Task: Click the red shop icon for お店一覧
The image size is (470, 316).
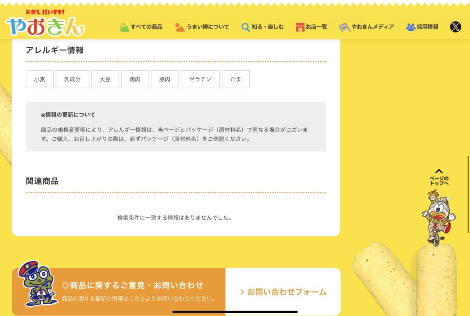Action: click(300, 27)
